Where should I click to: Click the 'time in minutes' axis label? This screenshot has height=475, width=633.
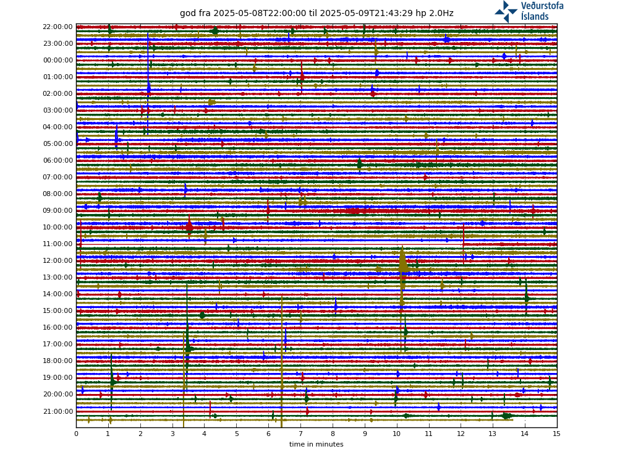pyautogui.click(x=316, y=444)
